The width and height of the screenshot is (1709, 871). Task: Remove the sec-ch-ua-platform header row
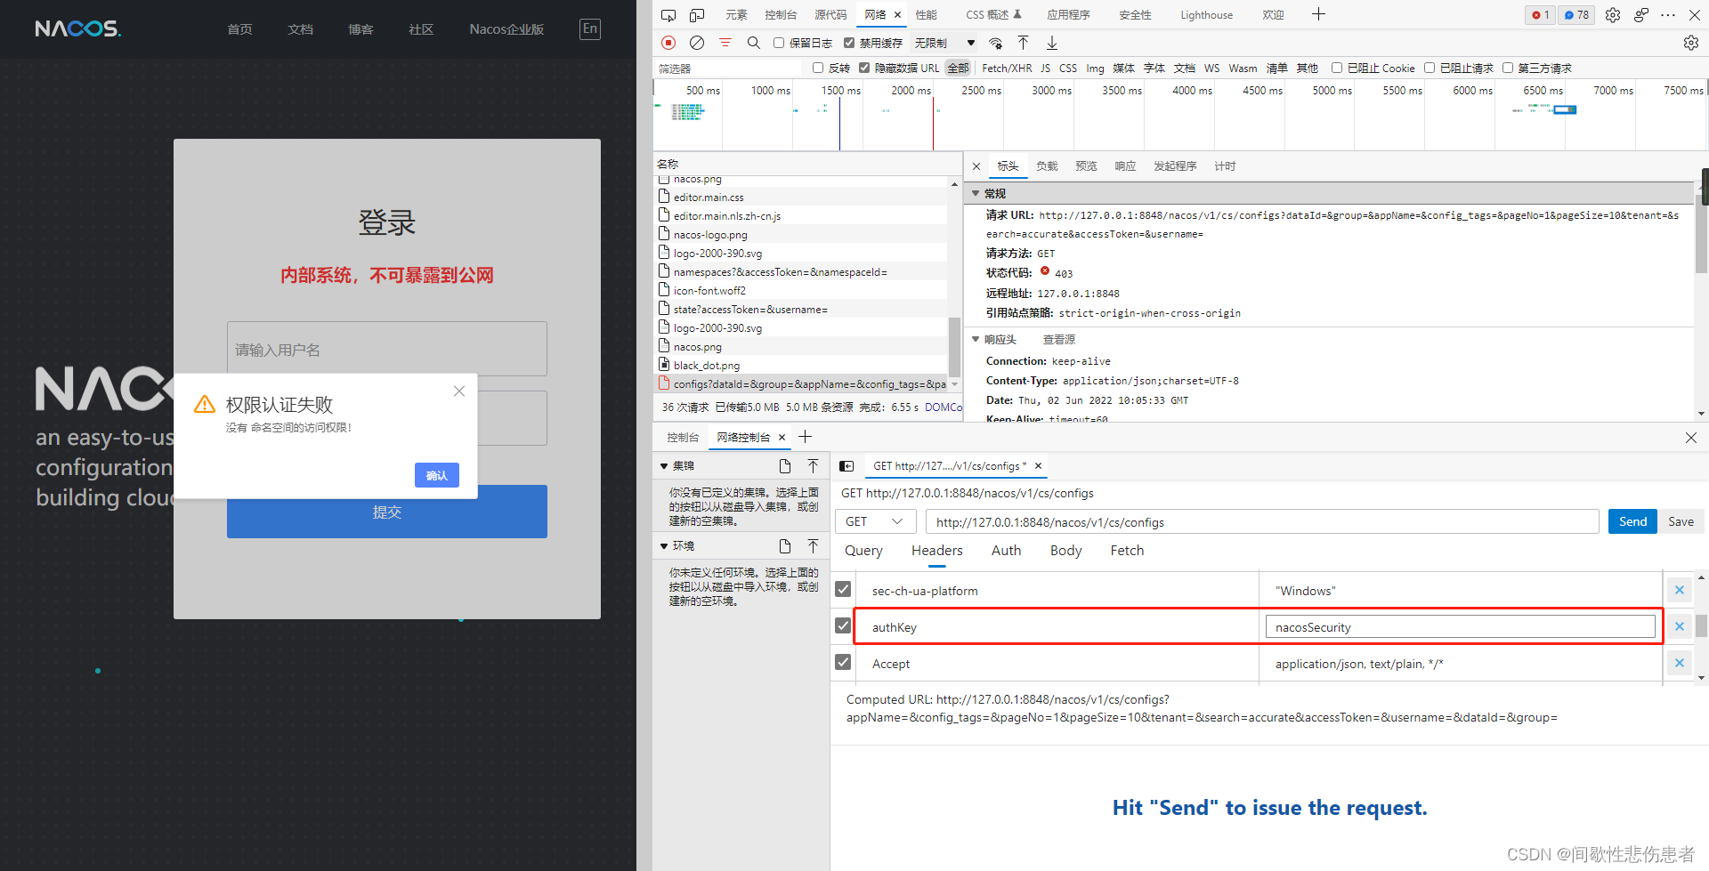[1679, 590]
